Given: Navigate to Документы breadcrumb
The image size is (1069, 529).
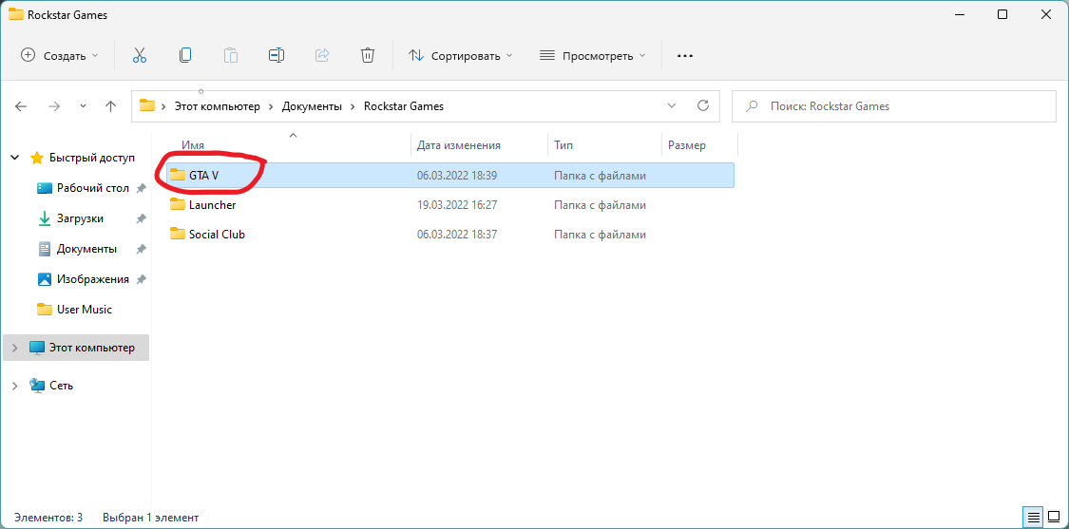Looking at the screenshot, I should [x=312, y=106].
